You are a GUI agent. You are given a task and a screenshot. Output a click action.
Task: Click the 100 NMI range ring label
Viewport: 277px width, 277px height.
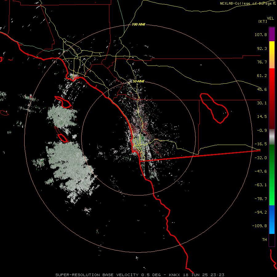[x=138, y=24]
